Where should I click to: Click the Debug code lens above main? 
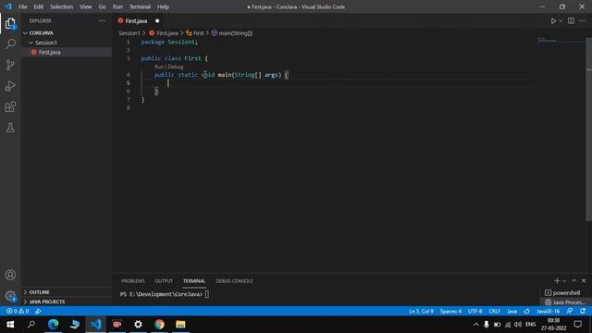click(176, 67)
